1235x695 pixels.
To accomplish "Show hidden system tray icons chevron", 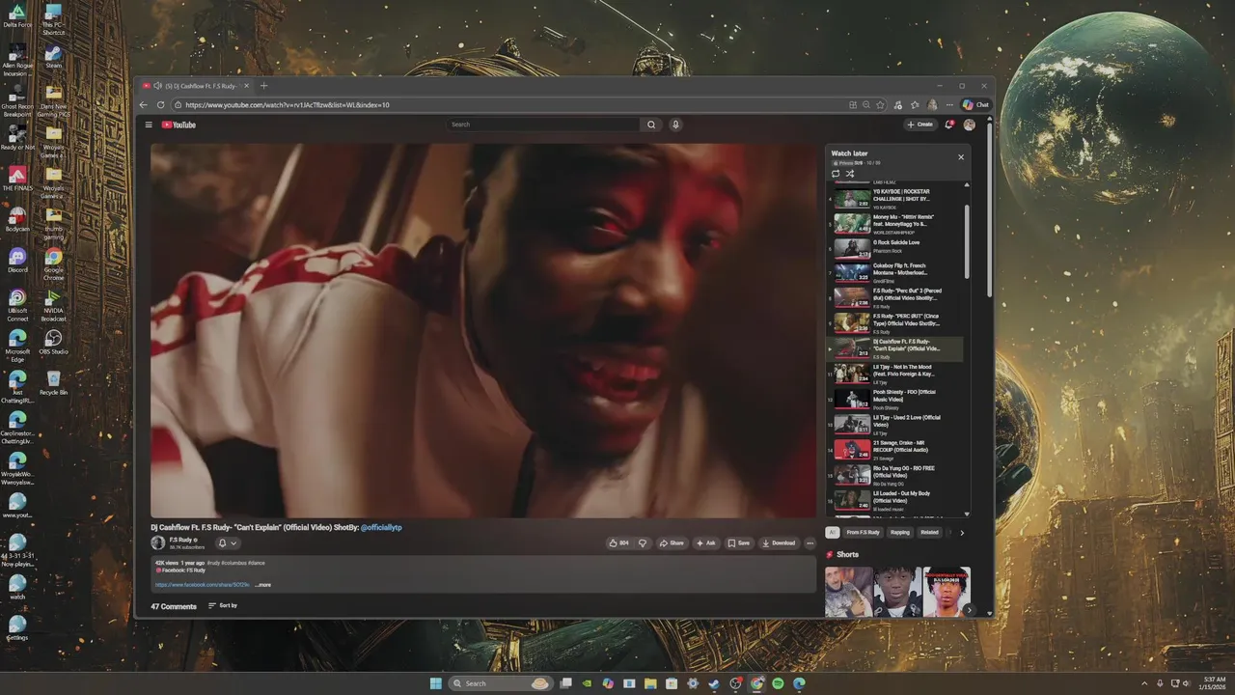I will click(x=1145, y=683).
